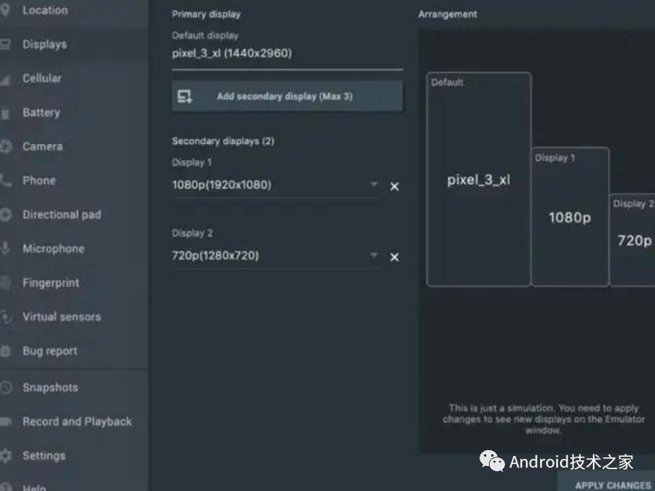Click the Snapshots clock icon
The height and width of the screenshot is (491, 655).
pos(5,387)
